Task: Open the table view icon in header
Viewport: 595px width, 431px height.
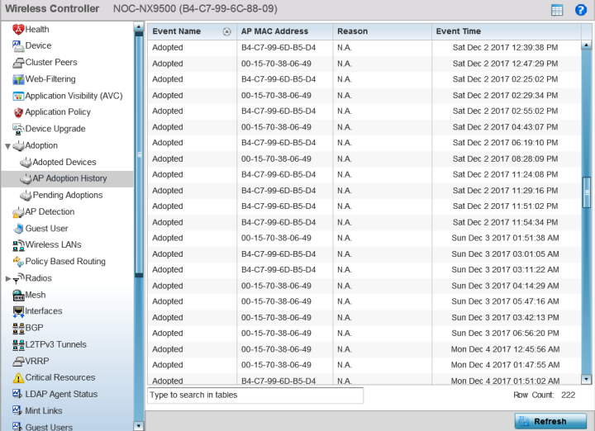Action: pos(557,10)
